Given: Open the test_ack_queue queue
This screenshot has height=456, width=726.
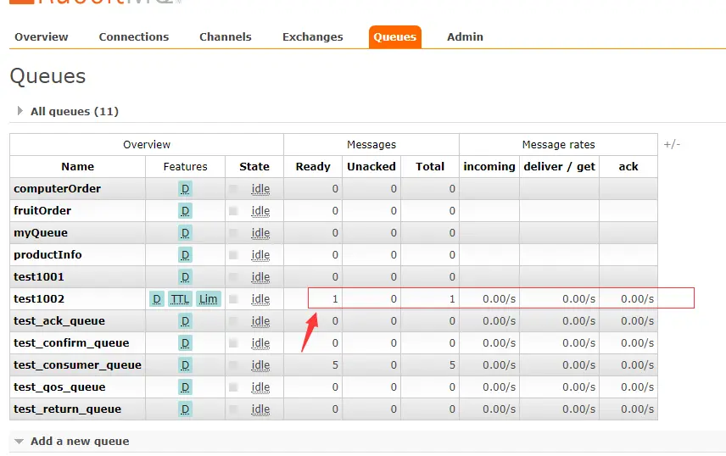Looking at the screenshot, I should tap(59, 321).
